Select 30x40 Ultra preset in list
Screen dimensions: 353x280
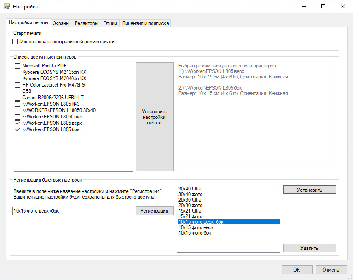[x=190, y=188]
